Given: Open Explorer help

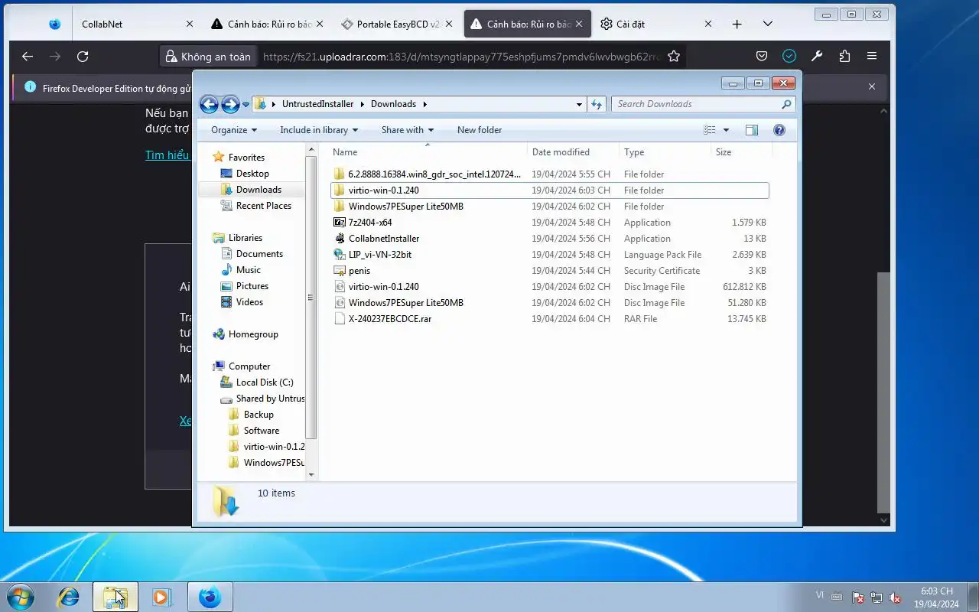Looking at the screenshot, I should (x=779, y=130).
